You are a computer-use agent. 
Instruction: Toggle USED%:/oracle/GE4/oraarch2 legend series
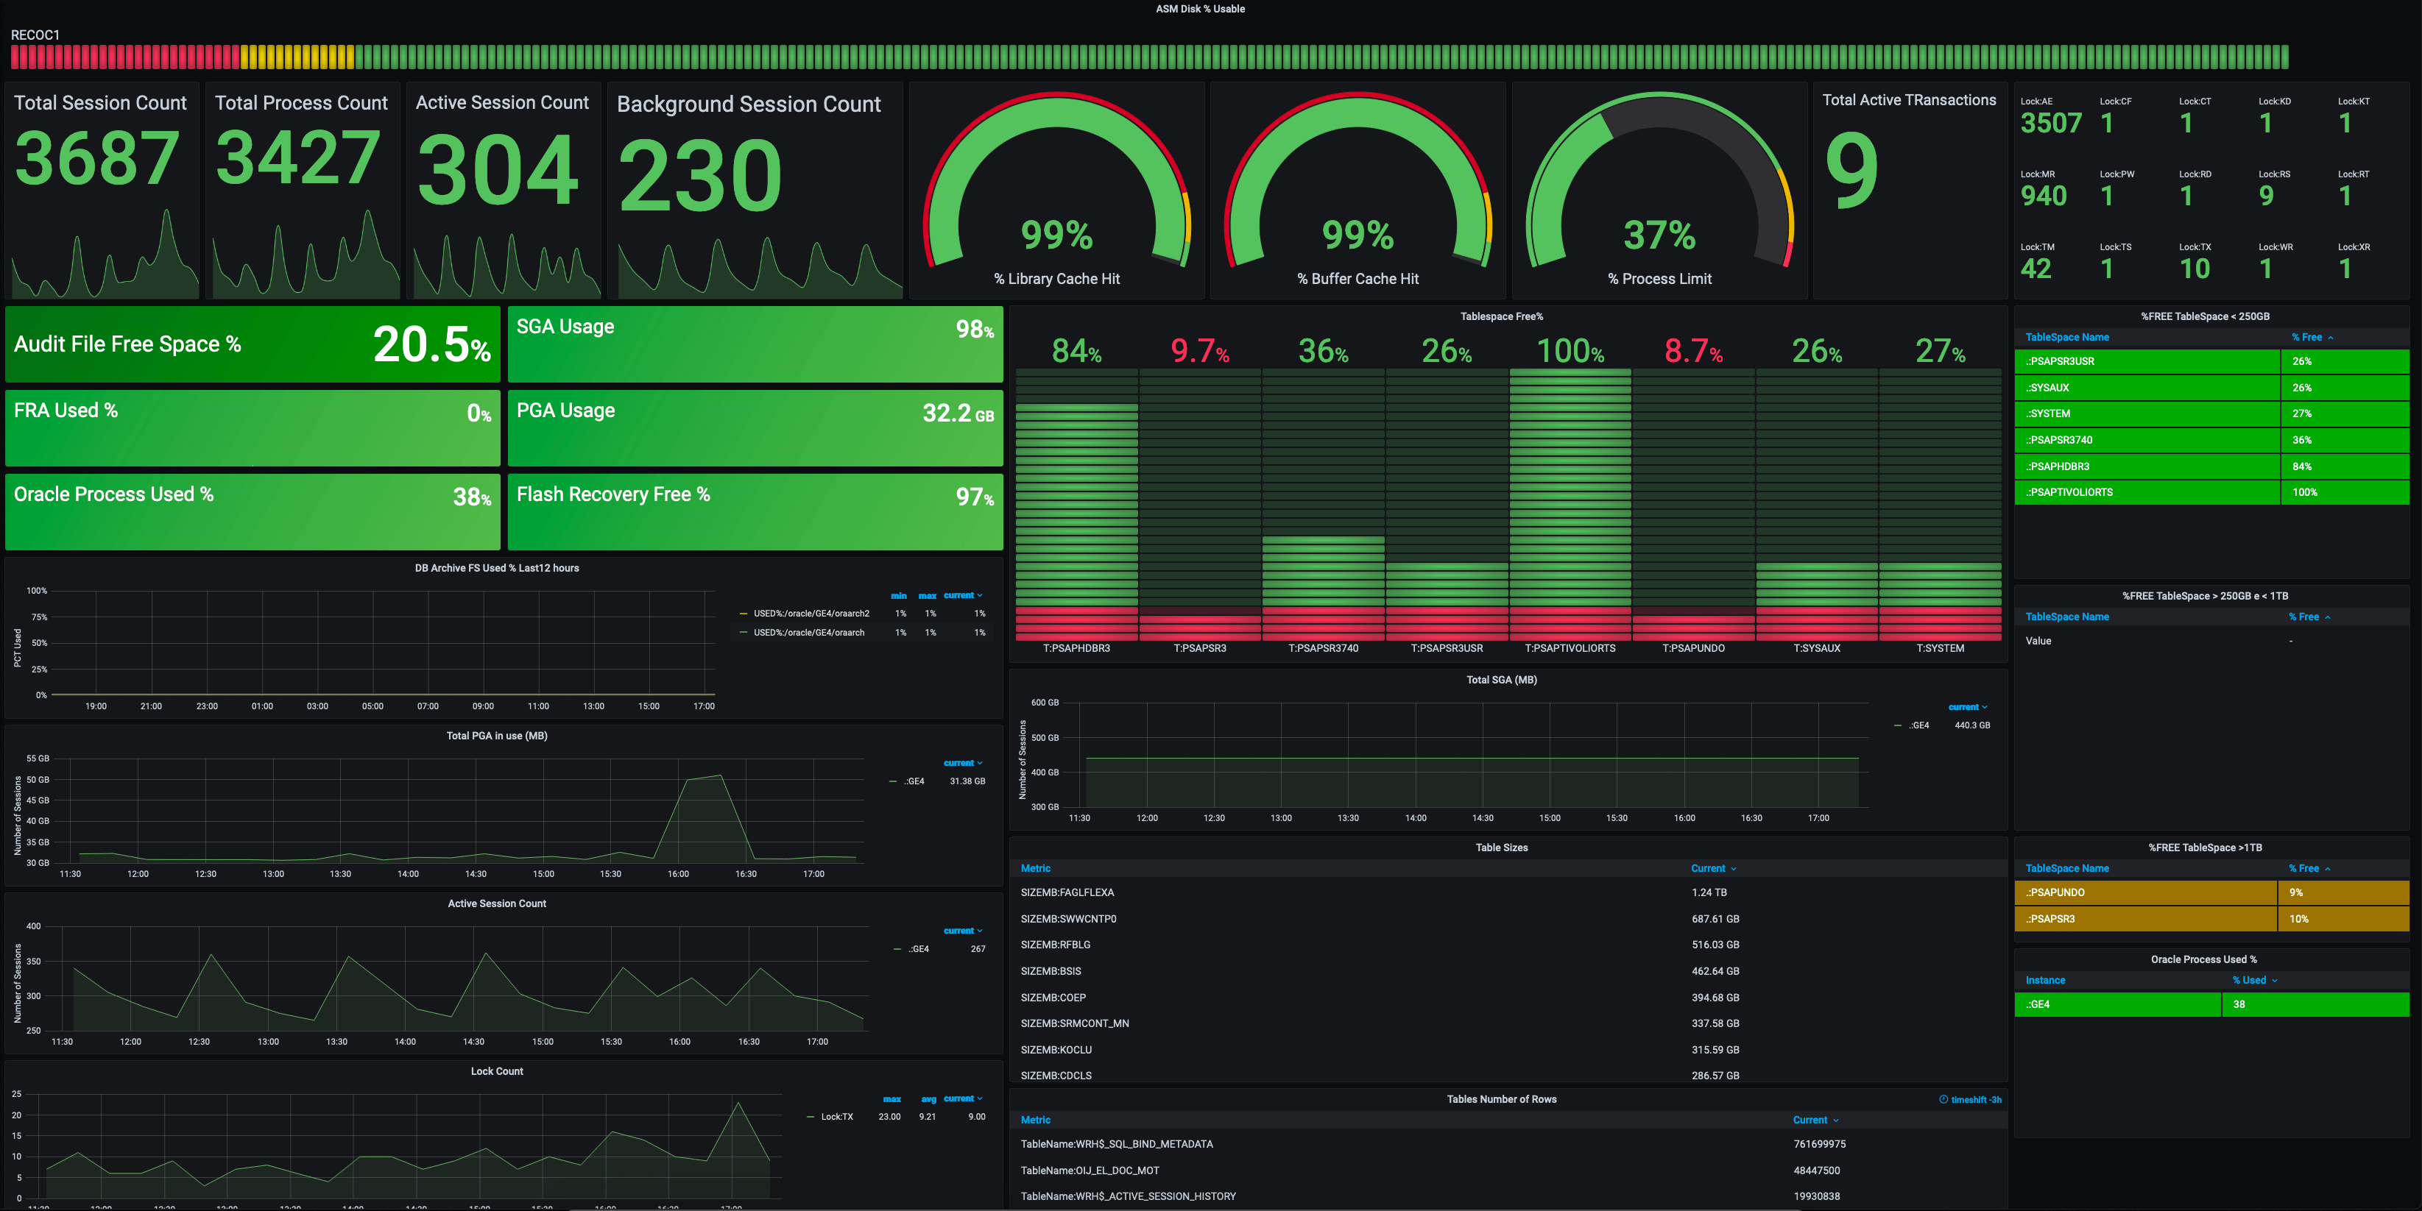click(x=811, y=614)
